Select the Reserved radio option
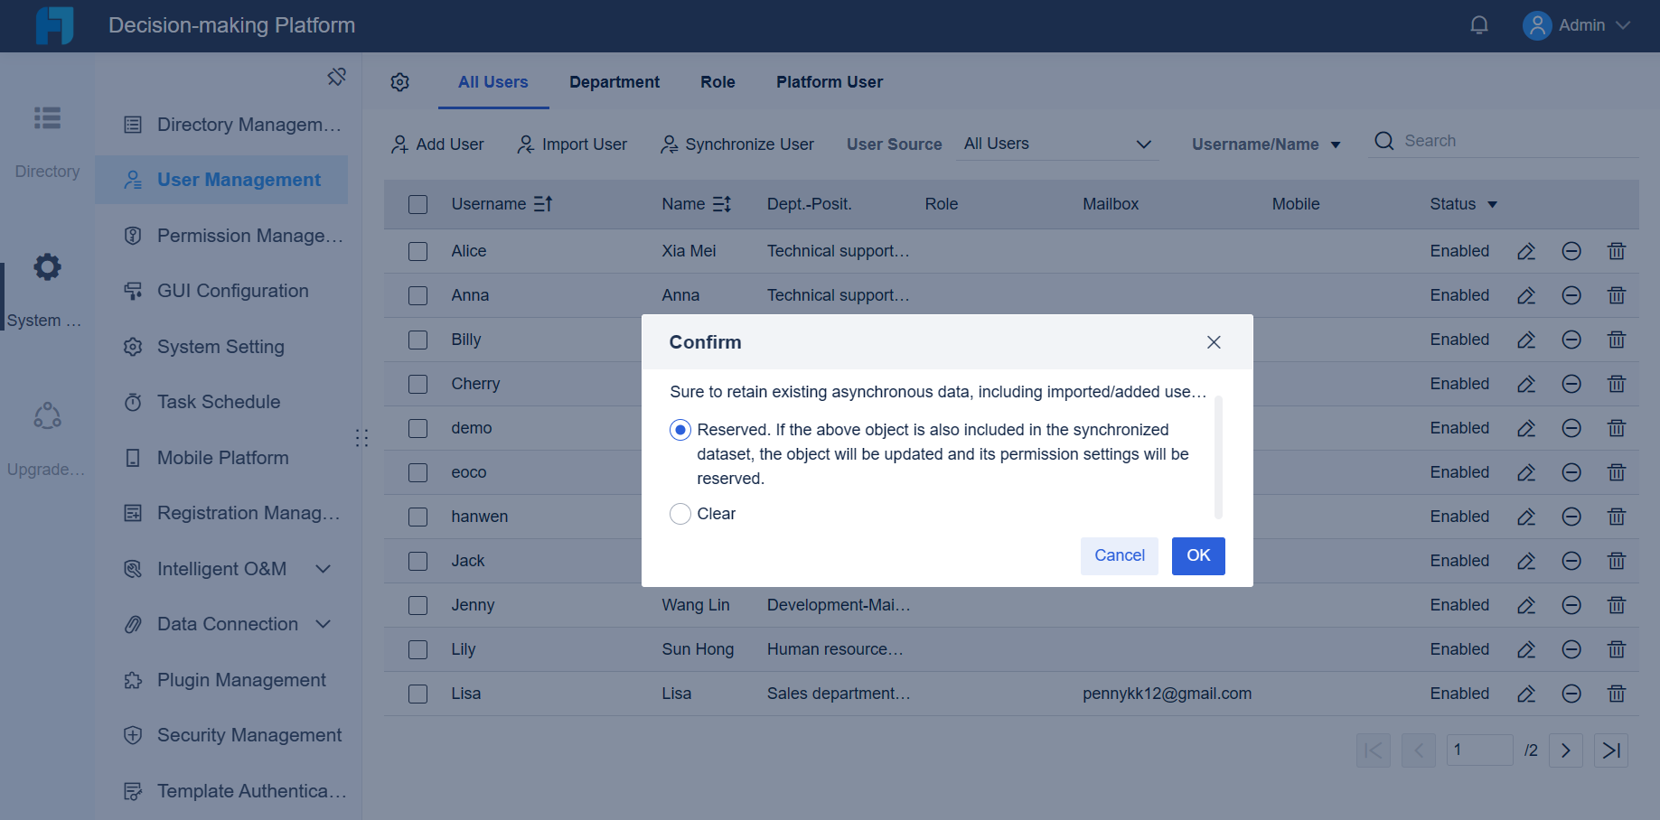The image size is (1660, 820). tap(680, 429)
